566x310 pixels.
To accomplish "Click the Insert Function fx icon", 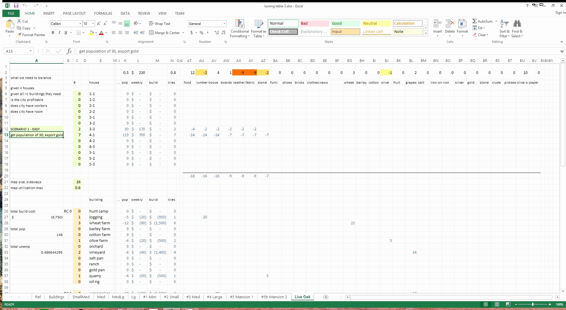I will 69,51.
